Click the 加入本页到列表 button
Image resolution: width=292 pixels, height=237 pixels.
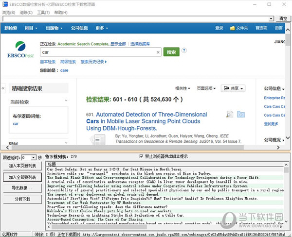[22, 166]
